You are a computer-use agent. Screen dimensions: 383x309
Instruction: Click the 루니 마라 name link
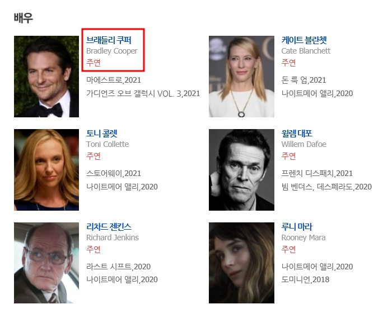click(296, 226)
